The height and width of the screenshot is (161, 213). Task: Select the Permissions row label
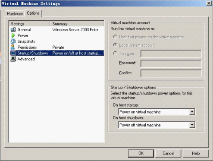pos(27,47)
